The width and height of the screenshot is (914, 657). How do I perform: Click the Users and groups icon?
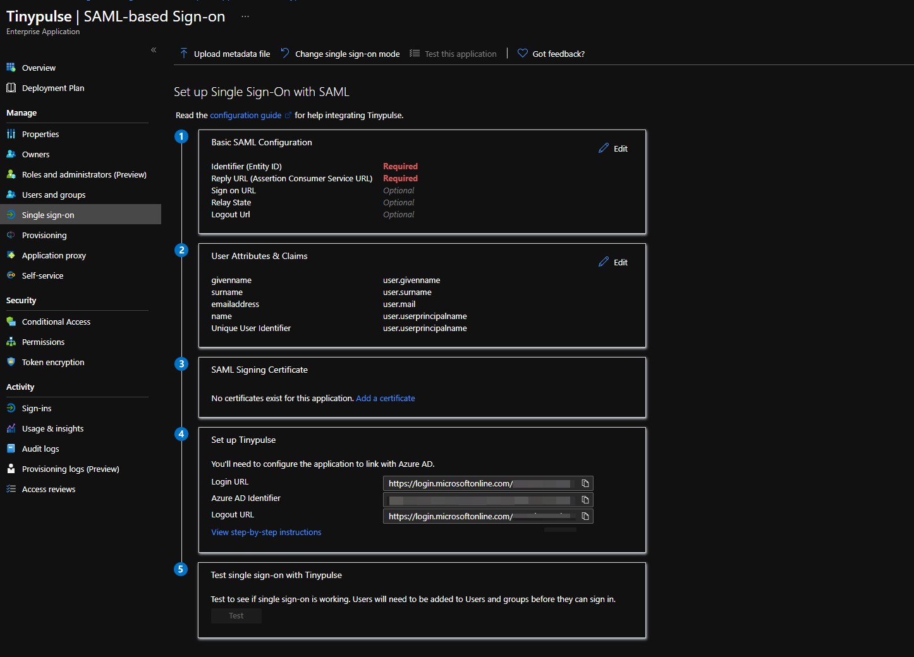11,194
